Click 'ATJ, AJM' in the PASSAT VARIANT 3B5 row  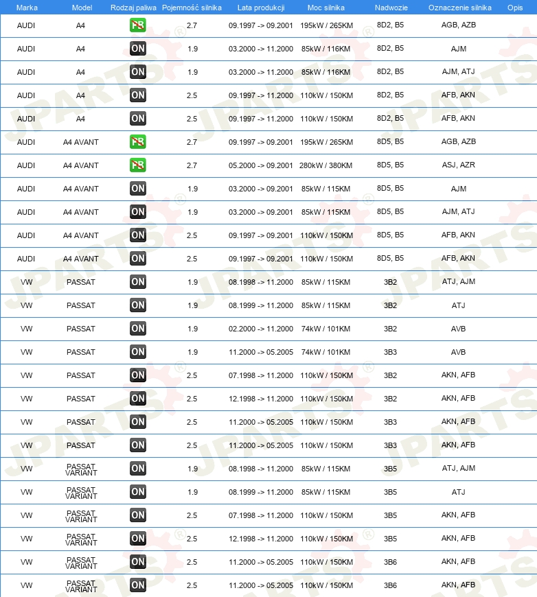point(459,468)
